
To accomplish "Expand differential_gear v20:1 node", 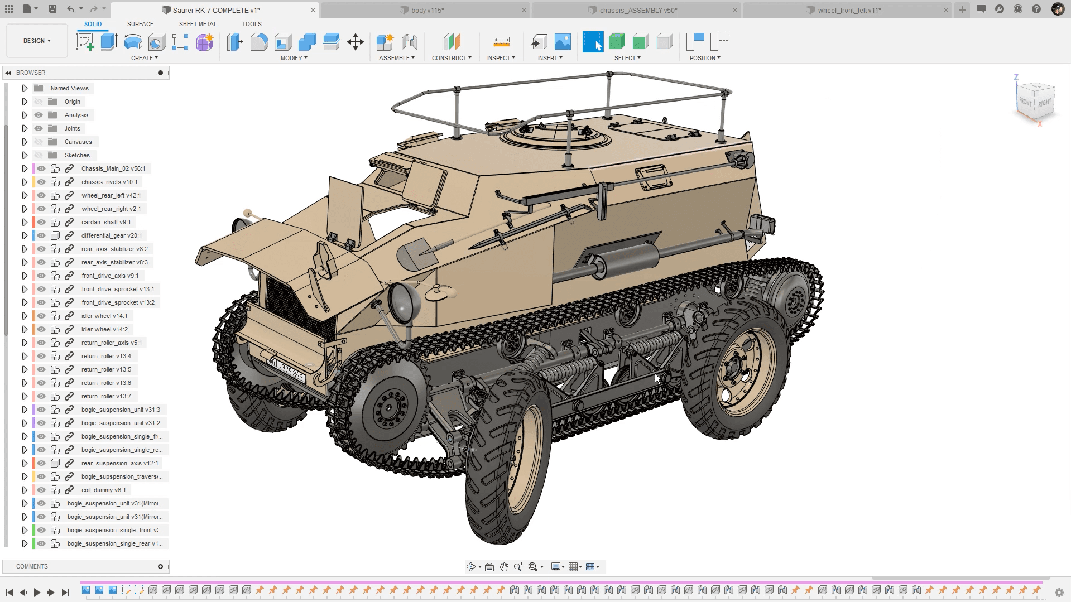I will point(25,235).
